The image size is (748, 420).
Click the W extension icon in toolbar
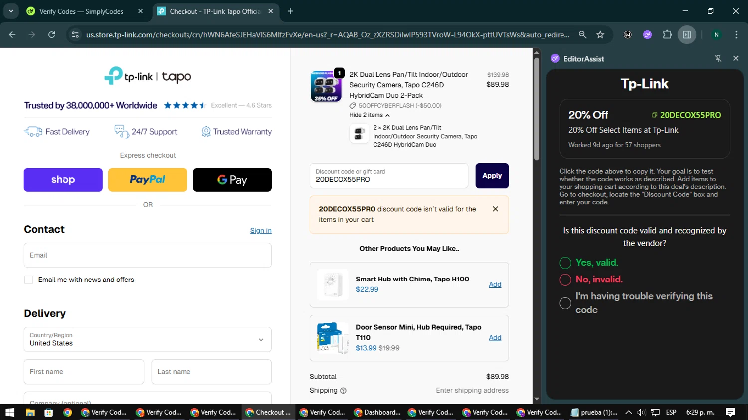(628, 34)
